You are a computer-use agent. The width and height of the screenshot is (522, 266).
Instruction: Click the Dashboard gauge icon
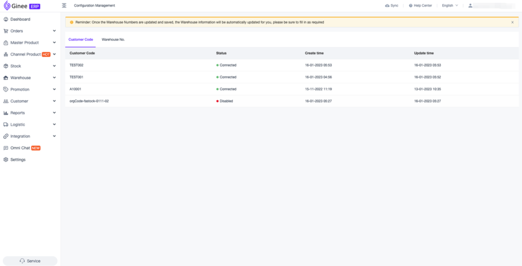tap(6, 19)
